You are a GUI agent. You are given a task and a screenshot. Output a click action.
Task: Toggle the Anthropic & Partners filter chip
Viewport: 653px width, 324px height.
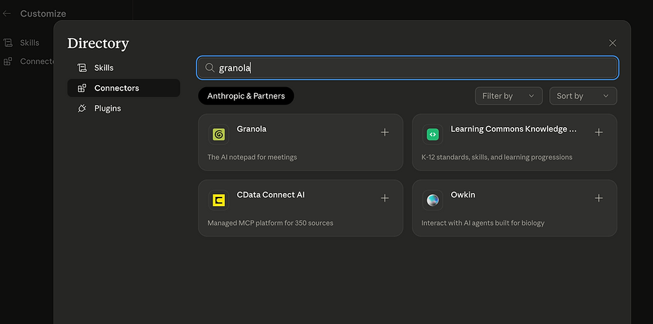pyautogui.click(x=246, y=96)
